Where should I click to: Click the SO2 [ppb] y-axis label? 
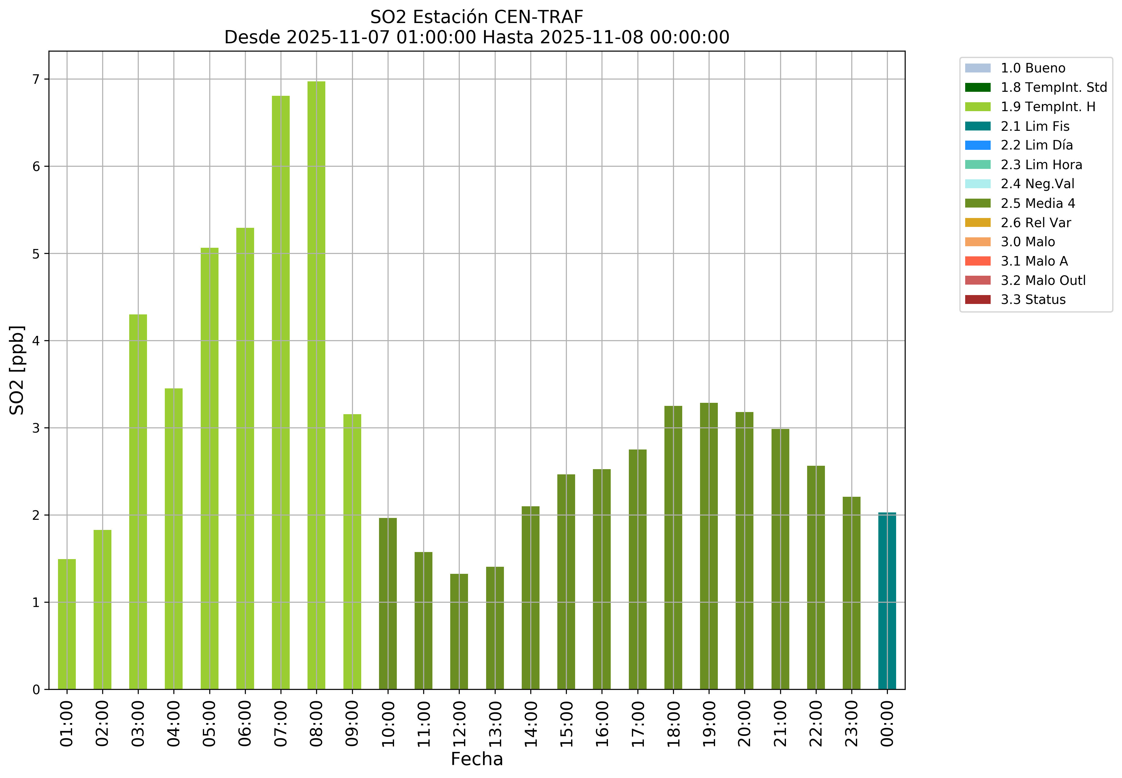click(17, 371)
